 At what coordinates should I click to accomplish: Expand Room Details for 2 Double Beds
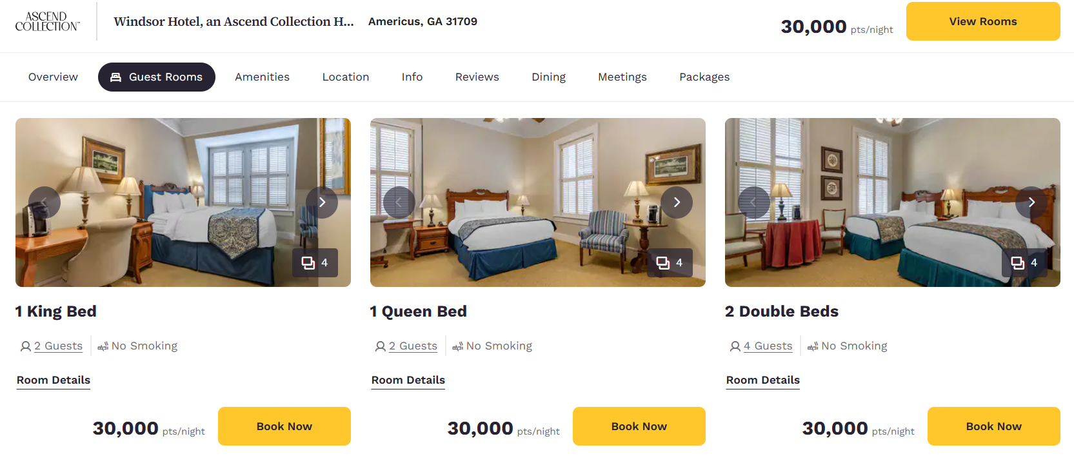click(x=763, y=380)
